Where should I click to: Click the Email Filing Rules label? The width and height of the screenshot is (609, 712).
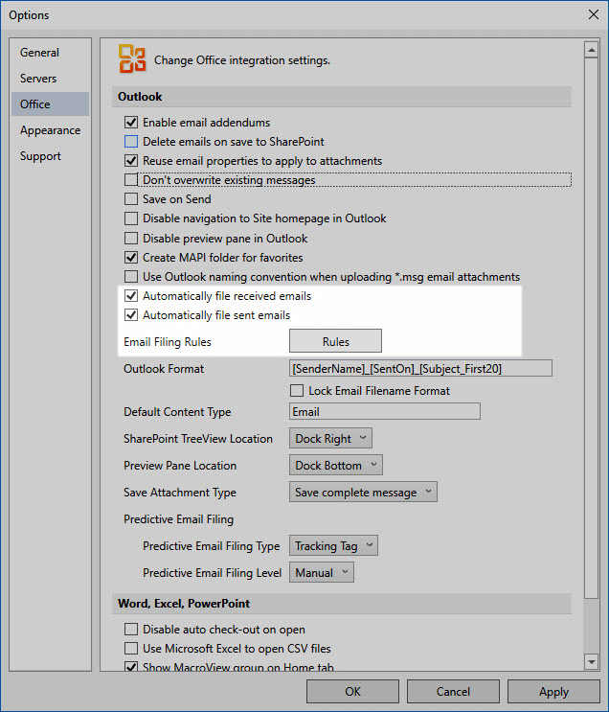coord(168,342)
